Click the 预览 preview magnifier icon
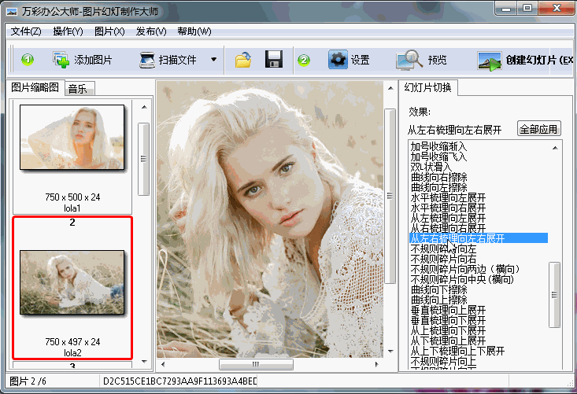This screenshot has height=394, width=577. (x=409, y=60)
